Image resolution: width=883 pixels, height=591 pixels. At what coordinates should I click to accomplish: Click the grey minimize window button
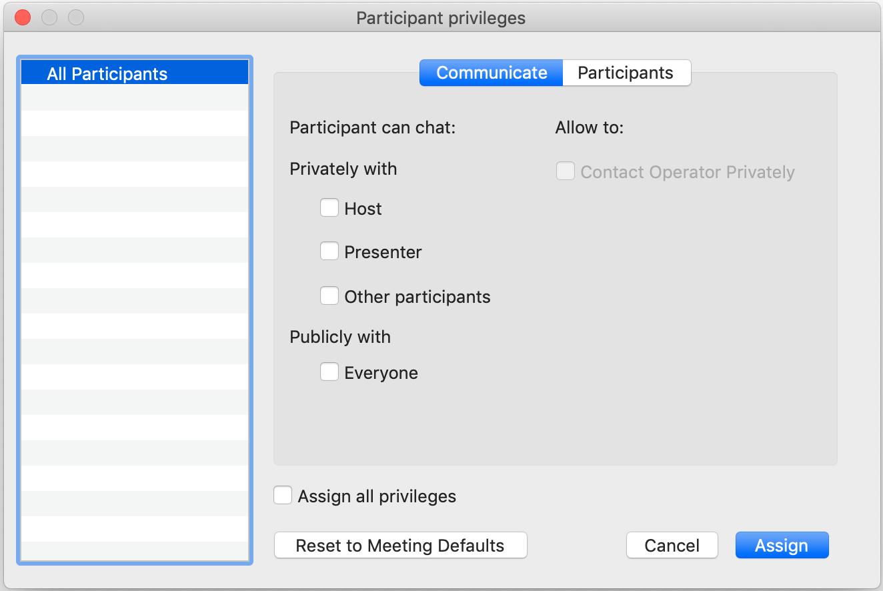coord(49,17)
